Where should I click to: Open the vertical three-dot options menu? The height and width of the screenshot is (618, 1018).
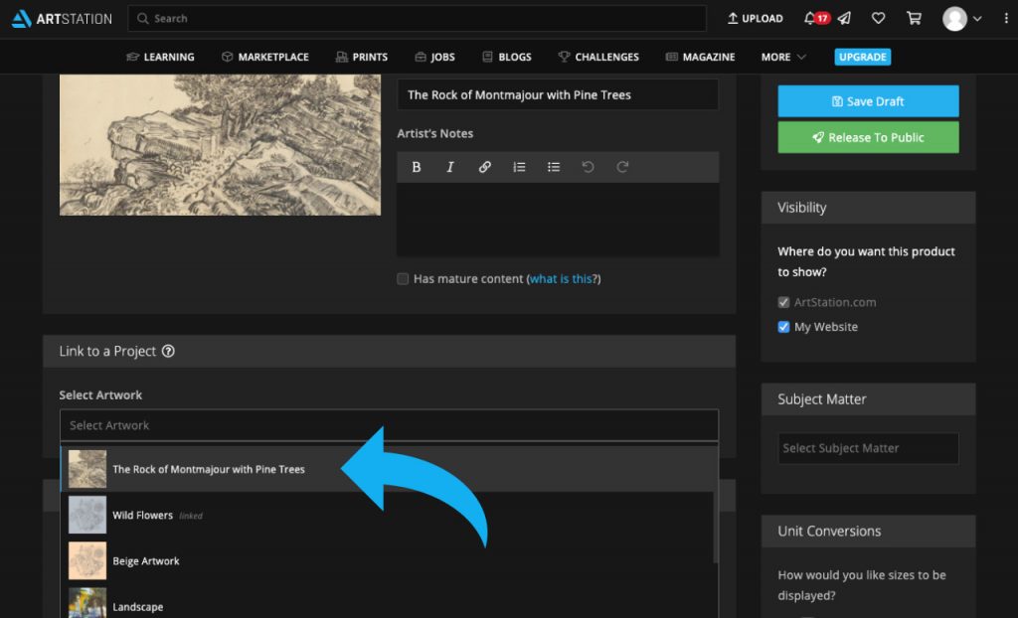coord(1006,19)
